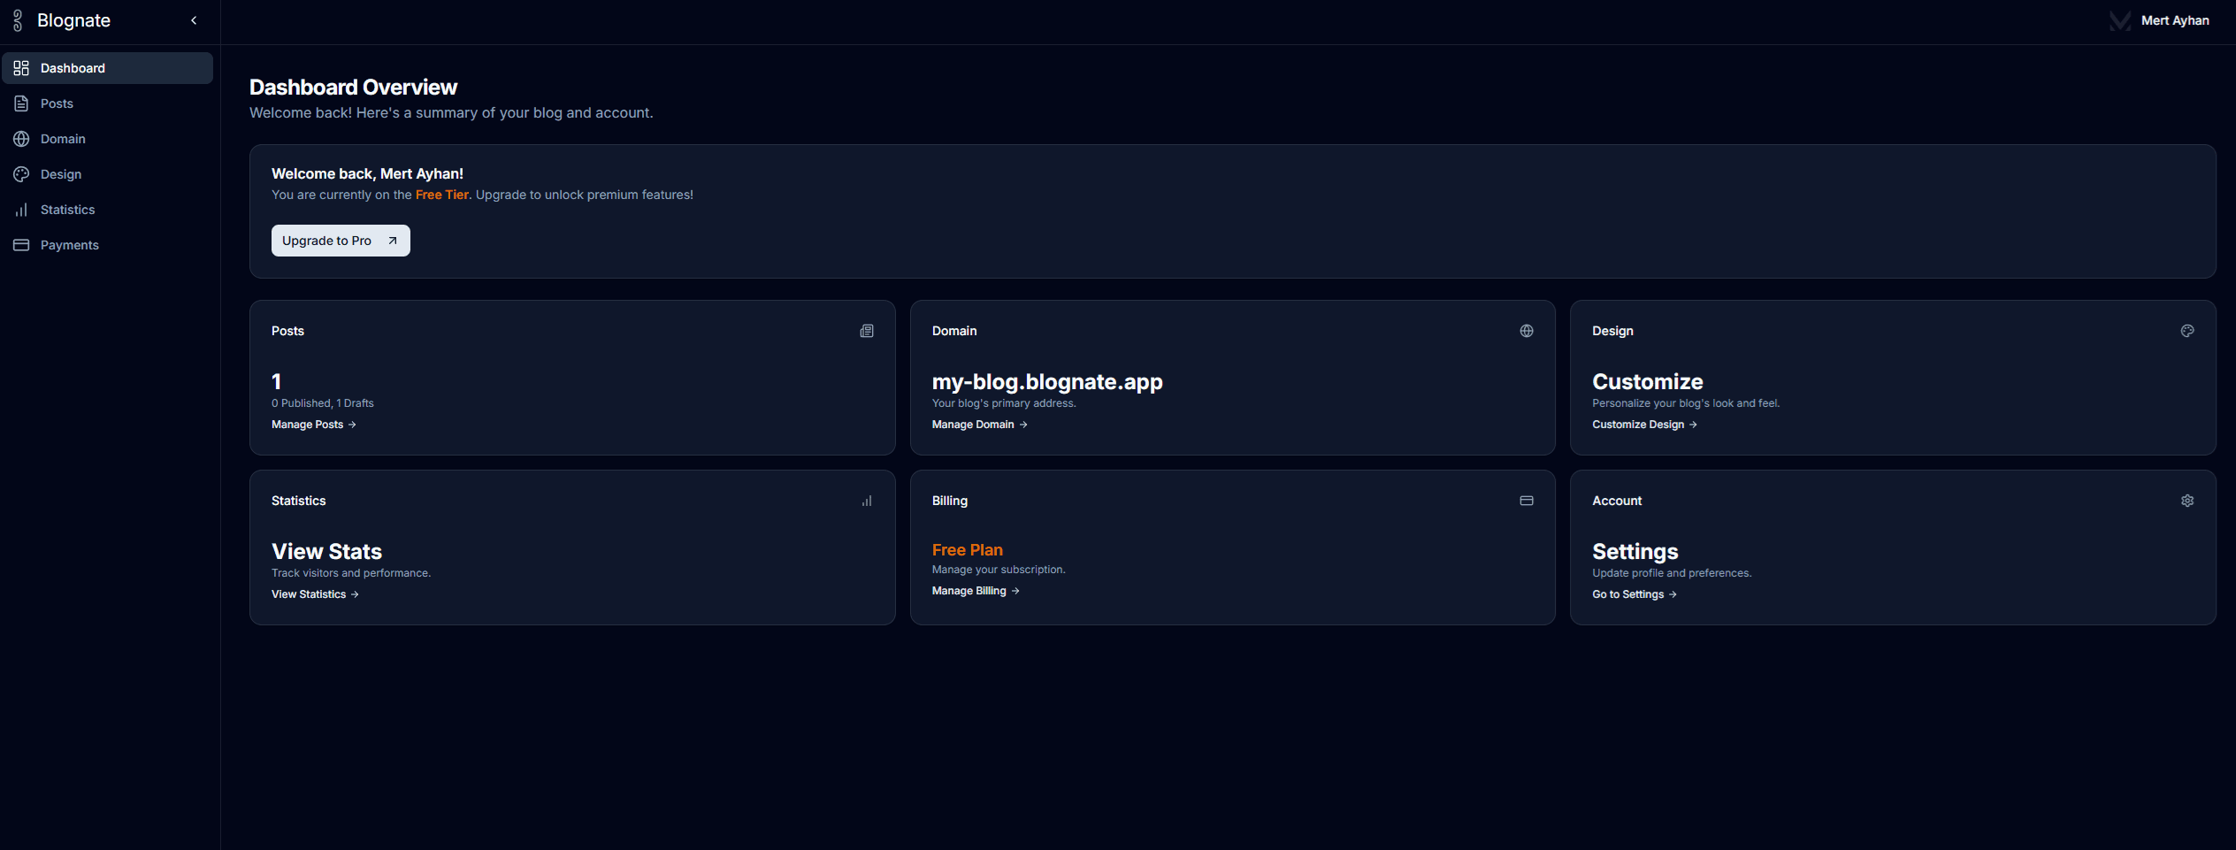Switch to the Dashboard section

point(73,68)
